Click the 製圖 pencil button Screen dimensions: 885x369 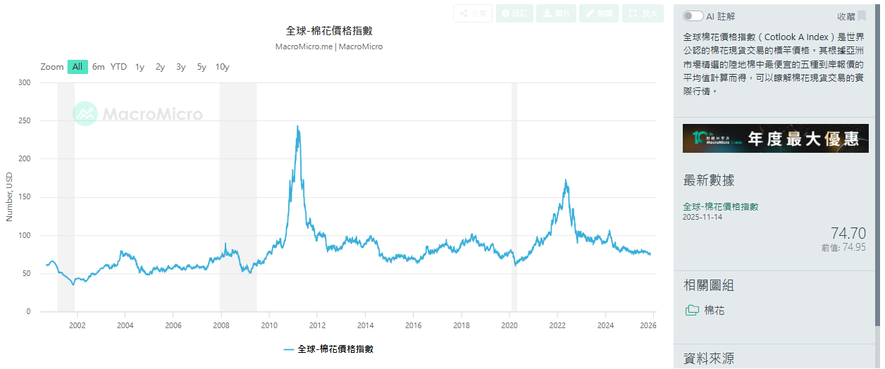pyautogui.click(x=598, y=13)
